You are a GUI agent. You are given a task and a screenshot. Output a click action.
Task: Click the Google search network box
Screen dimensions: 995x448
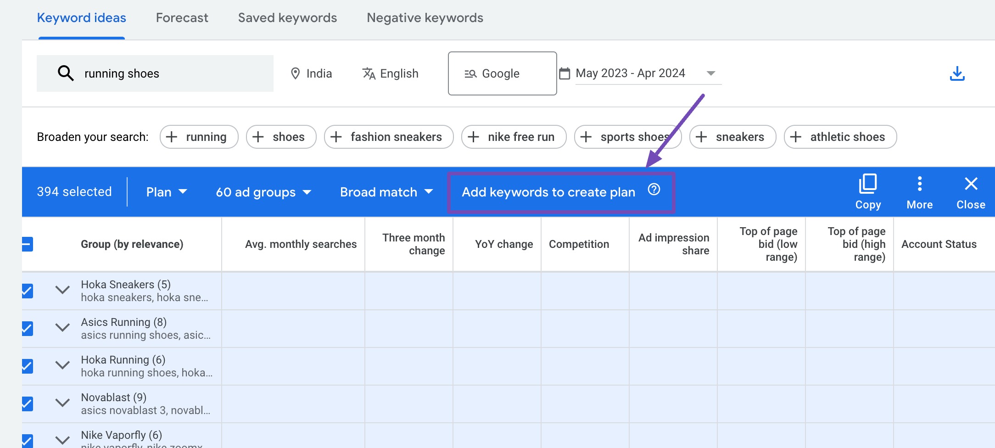coord(503,73)
